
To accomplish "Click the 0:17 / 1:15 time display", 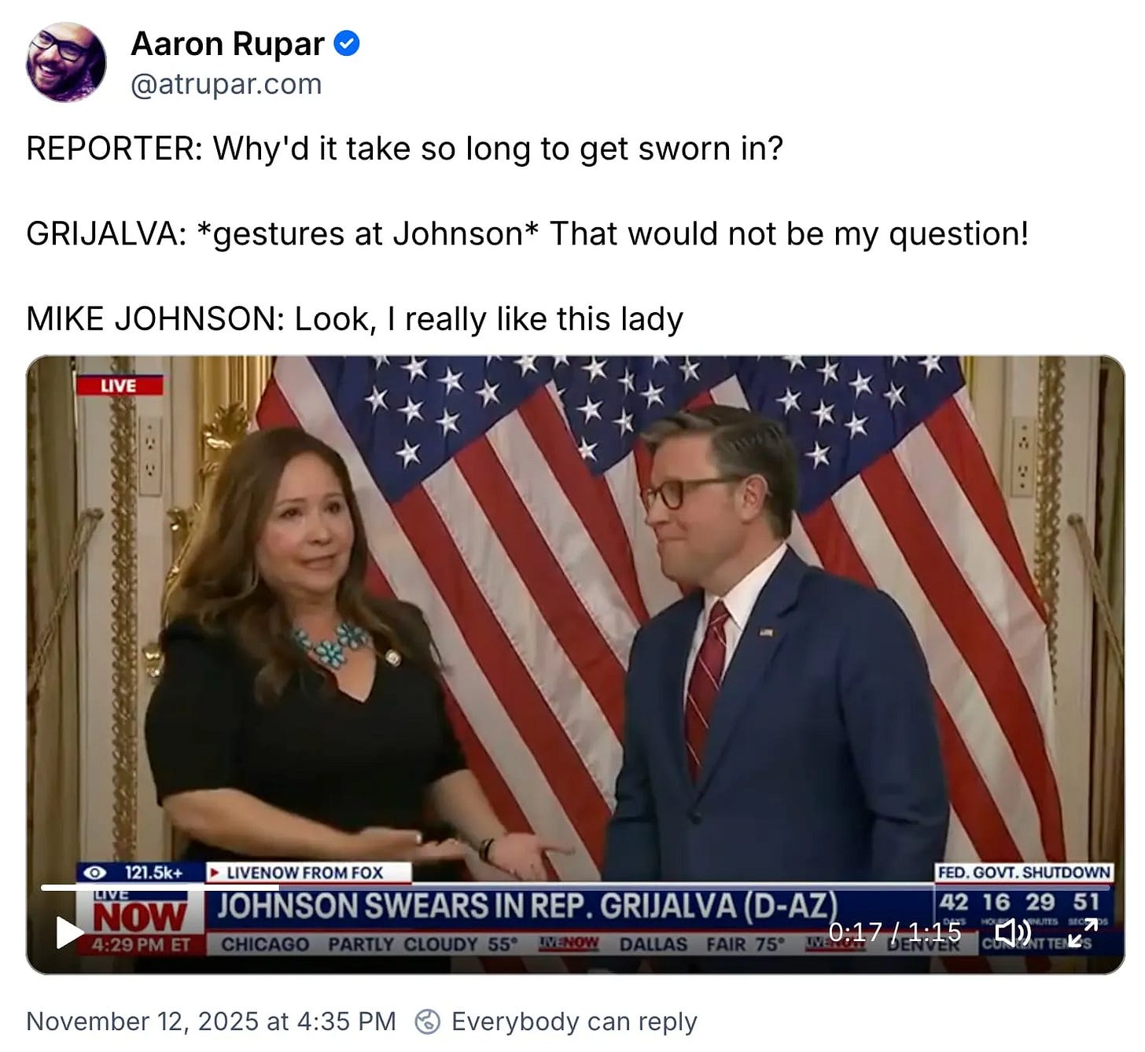I will point(895,932).
